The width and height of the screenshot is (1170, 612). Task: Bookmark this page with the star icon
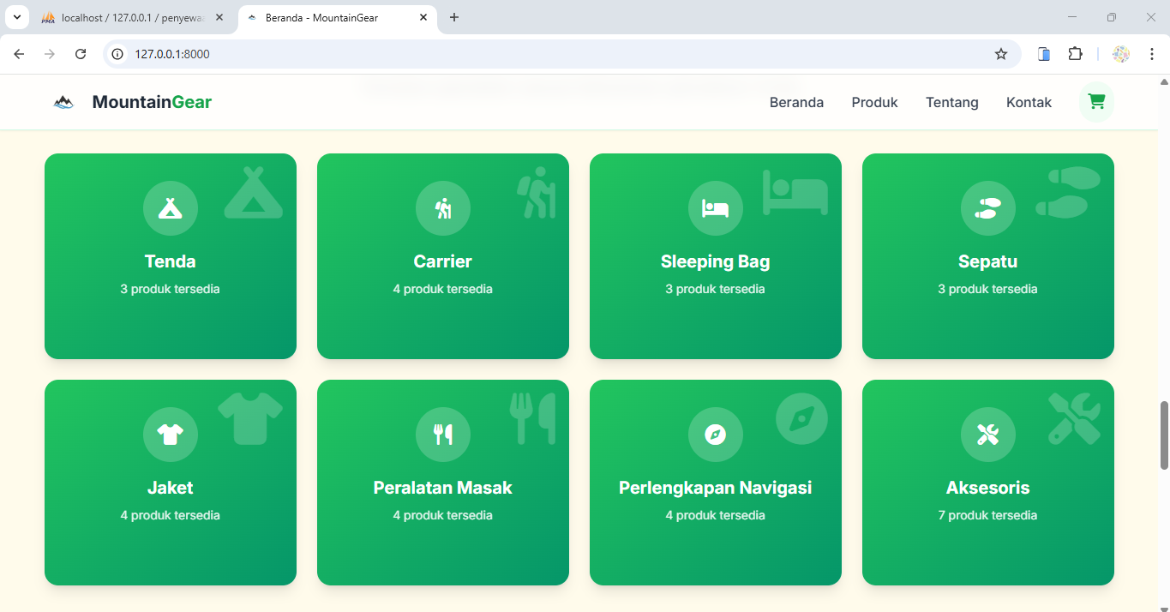(x=1000, y=54)
